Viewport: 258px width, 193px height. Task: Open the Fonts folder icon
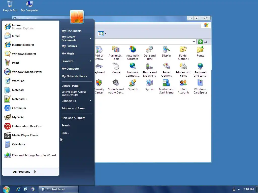pos(200,52)
